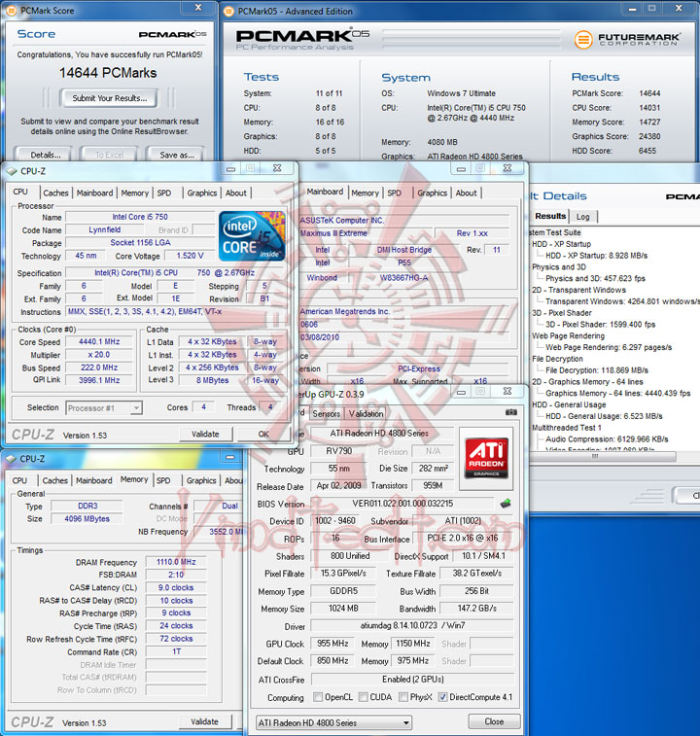
Task: Select HDD - XP Startup tree item
Action: 561,244
